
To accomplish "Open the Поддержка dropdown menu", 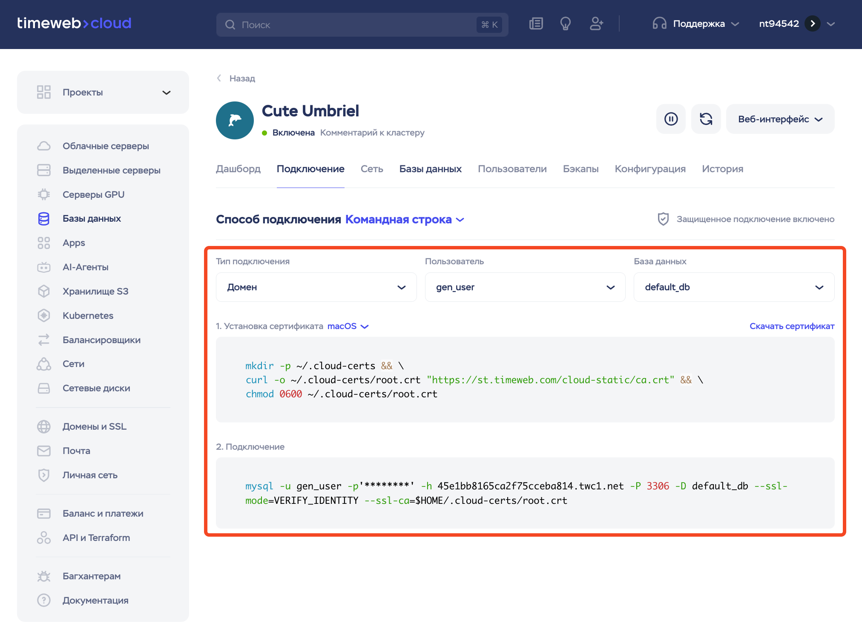I will (695, 23).
